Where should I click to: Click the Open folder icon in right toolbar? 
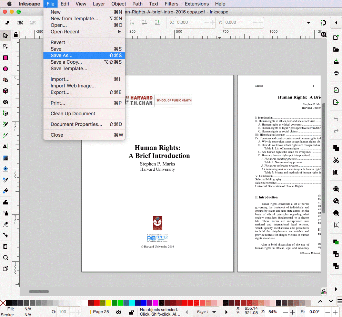pyautogui.click(x=336, y=50)
